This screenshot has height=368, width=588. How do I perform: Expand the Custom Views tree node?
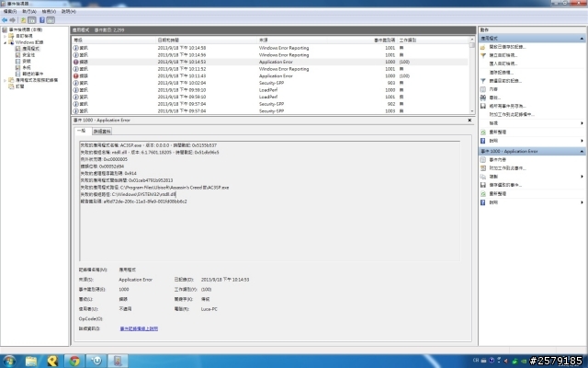6,36
